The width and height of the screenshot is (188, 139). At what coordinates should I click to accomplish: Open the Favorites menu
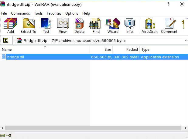(x=54, y=13)
